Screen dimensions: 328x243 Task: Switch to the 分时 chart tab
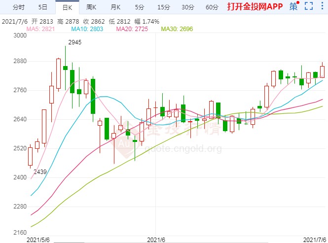[19, 7]
